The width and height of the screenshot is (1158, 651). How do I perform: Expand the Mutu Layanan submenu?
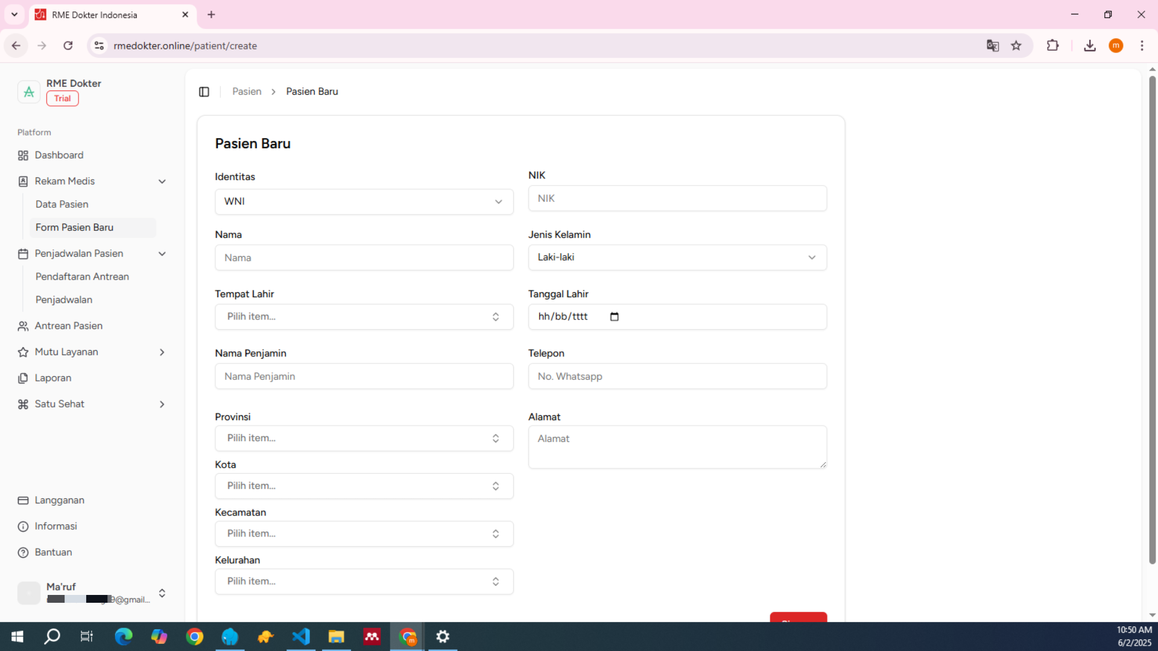click(x=162, y=352)
